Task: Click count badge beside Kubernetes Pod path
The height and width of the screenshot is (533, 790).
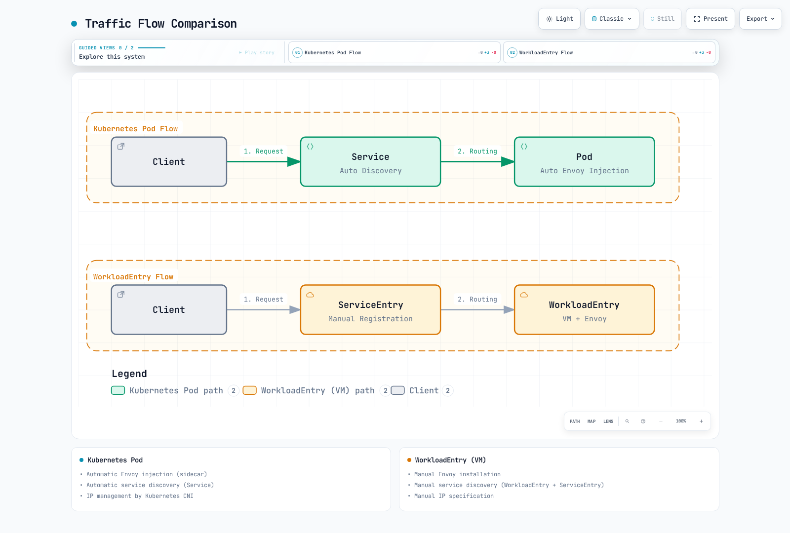Action: (234, 390)
